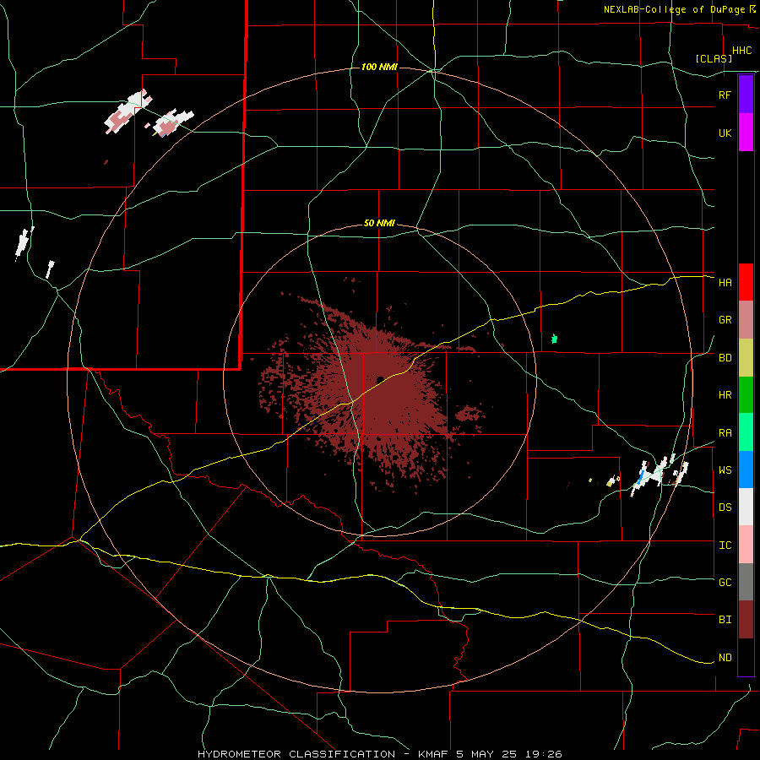Click the WS blue legend swatch
Image resolution: width=760 pixels, height=760 pixels.
[746, 470]
